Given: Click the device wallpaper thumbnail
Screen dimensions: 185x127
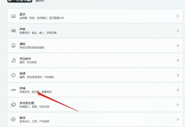Looking at the screenshot, I should pyautogui.click(x=20, y=1).
